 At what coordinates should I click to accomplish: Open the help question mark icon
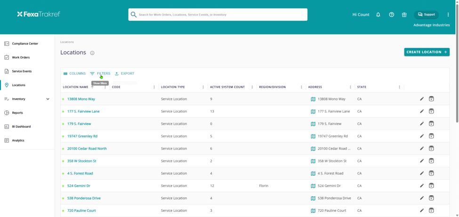[391, 15]
